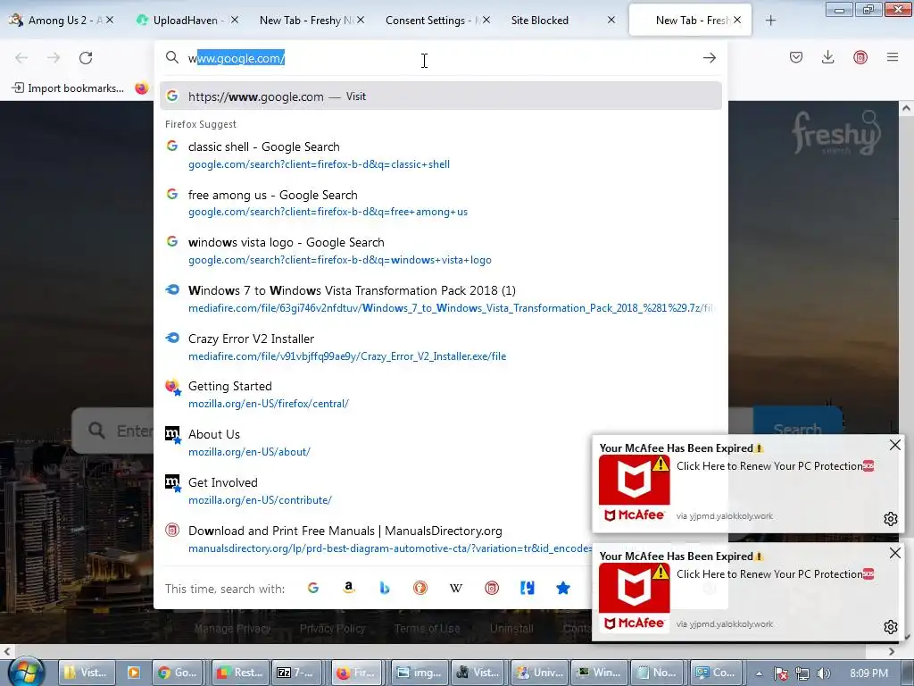Image resolution: width=914 pixels, height=686 pixels.
Task: Open the volume icon in system tray
Action: coord(824,673)
